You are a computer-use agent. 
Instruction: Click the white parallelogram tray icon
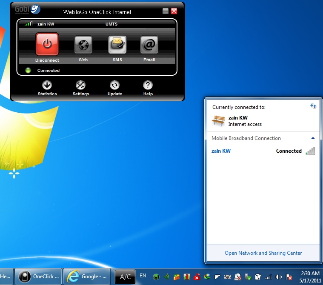tap(217, 277)
